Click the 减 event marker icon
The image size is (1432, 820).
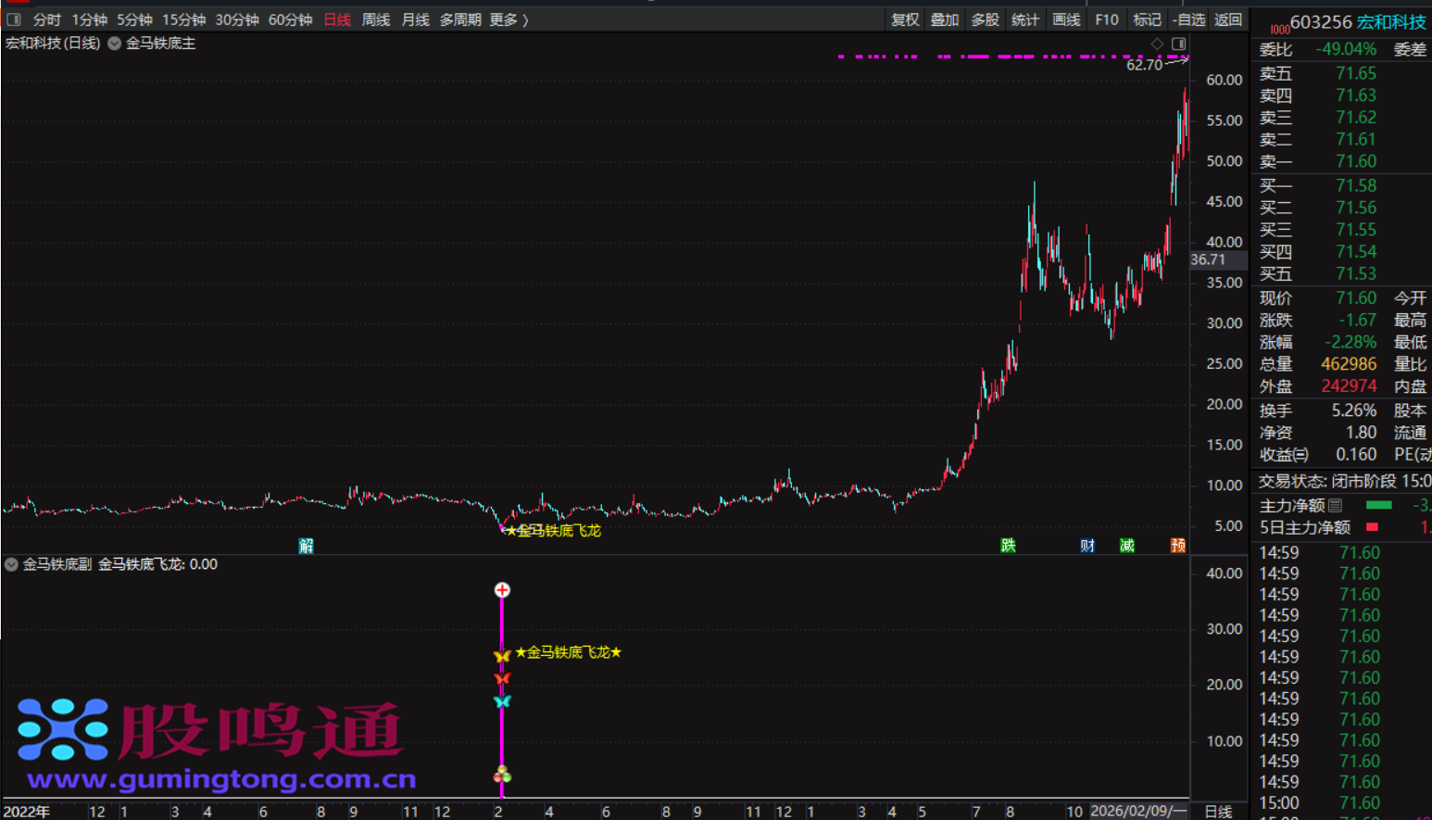pyautogui.click(x=1126, y=546)
